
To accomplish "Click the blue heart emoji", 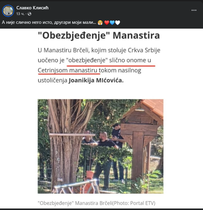I will pyautogui.click(x=112, y=23).
